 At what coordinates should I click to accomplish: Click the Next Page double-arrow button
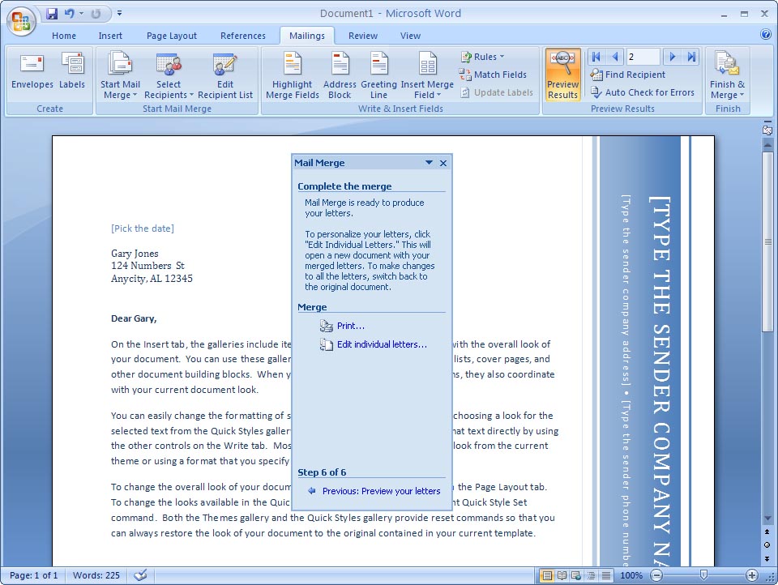[767, 559]
